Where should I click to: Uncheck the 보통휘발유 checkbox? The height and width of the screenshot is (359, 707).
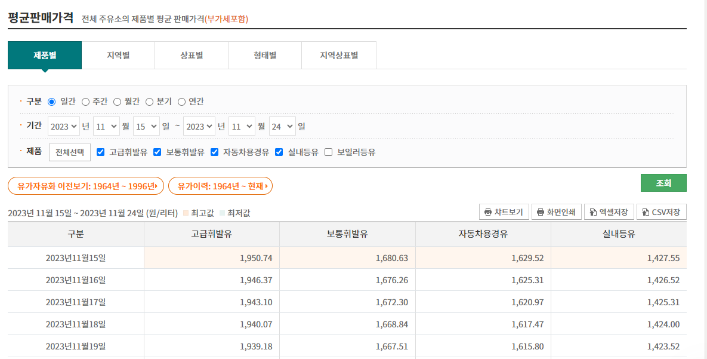158,152
